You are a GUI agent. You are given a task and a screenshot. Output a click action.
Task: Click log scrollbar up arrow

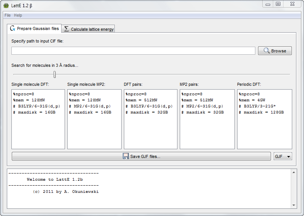[x=294, y=172]
